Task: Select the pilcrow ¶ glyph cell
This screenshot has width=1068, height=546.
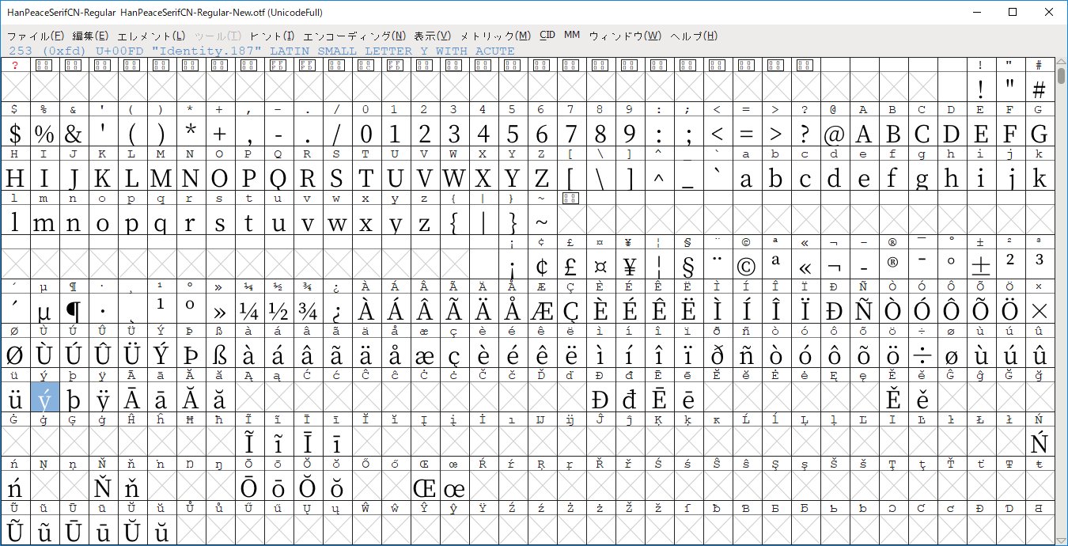Action: click(74, 309)
